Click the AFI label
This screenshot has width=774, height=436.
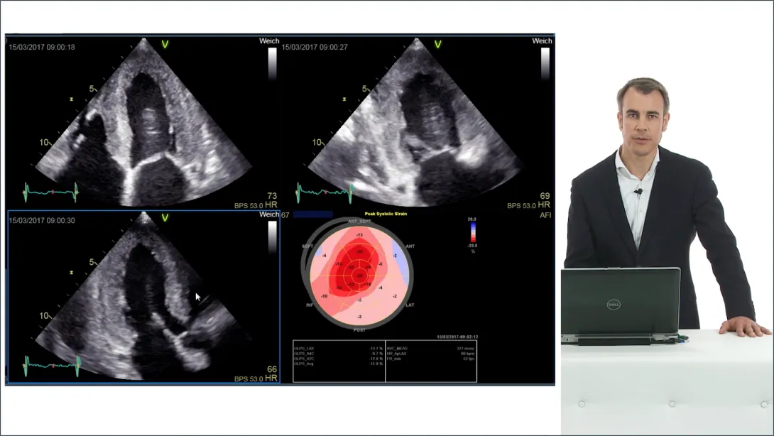tap(545, 214)
